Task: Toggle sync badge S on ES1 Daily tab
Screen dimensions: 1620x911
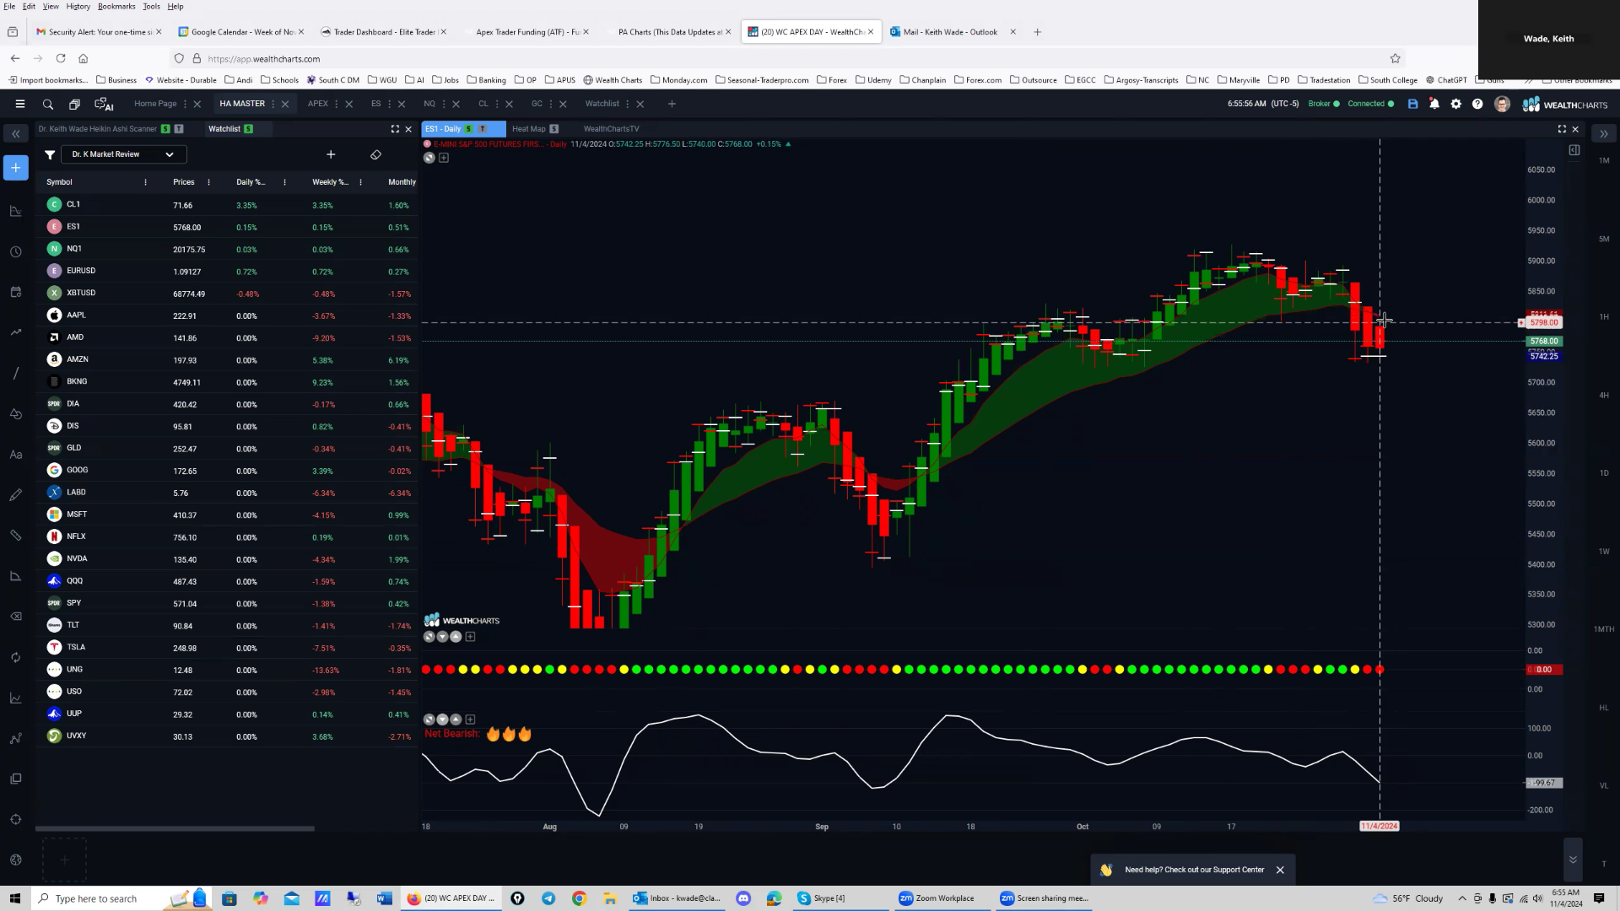Action: pos(469,129)
